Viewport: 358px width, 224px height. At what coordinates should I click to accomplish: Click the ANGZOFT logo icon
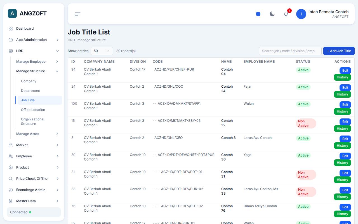(x=12, y=13)
